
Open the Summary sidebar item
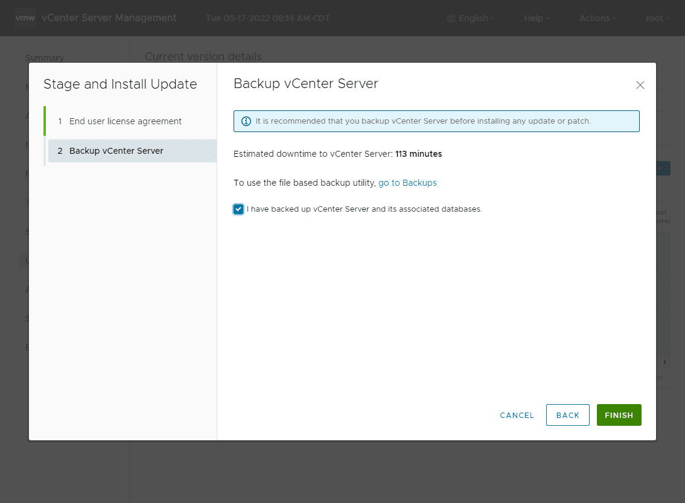tap(45, 58)
